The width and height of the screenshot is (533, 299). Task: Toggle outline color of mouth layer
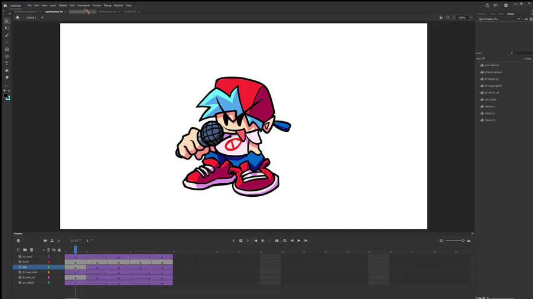(x=49, y=262)
